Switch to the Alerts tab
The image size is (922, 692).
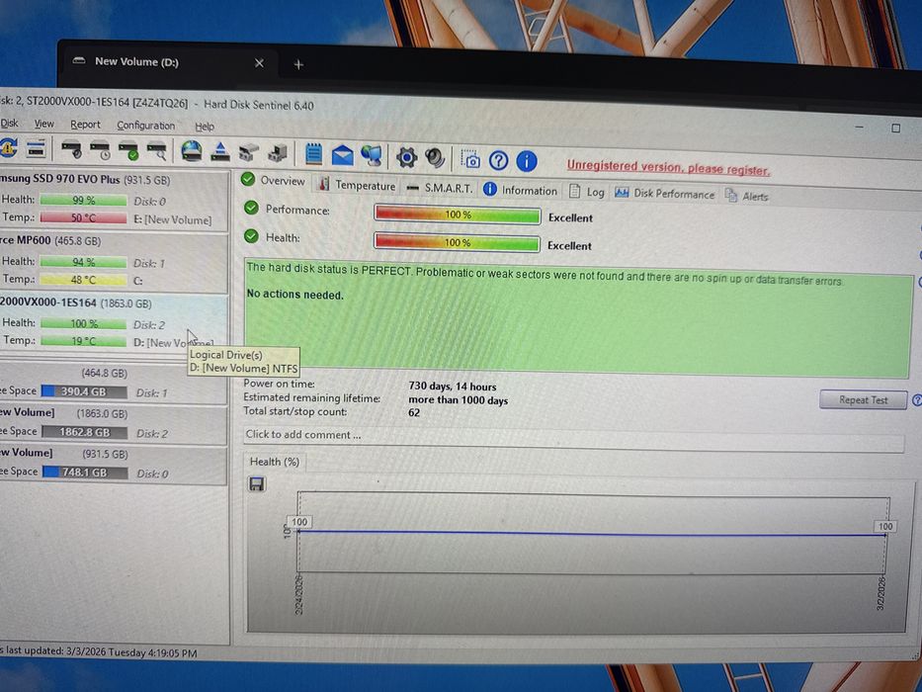tap(747, 196)
